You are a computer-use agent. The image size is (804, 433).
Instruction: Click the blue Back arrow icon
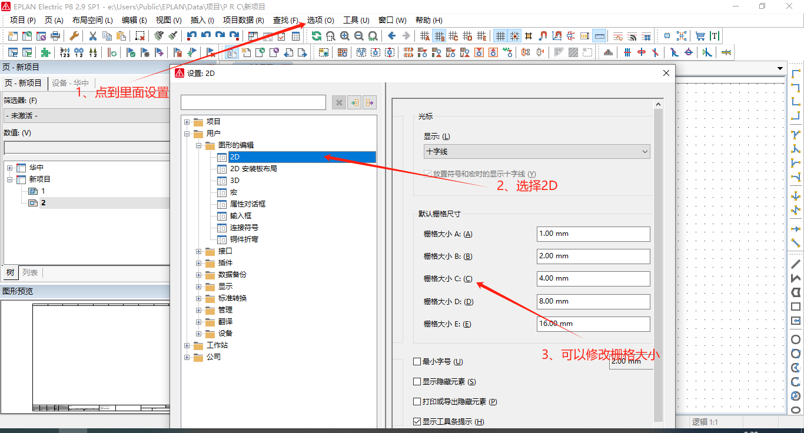tap(392, 36)
